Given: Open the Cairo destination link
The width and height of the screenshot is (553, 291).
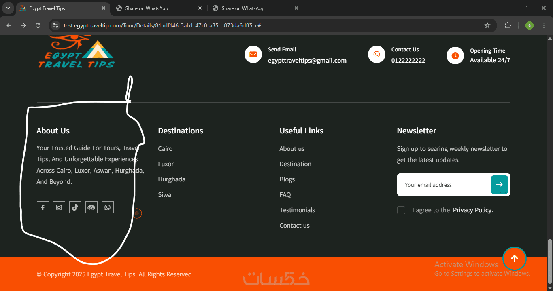Looking at the screenshot, I should point(165,149).
